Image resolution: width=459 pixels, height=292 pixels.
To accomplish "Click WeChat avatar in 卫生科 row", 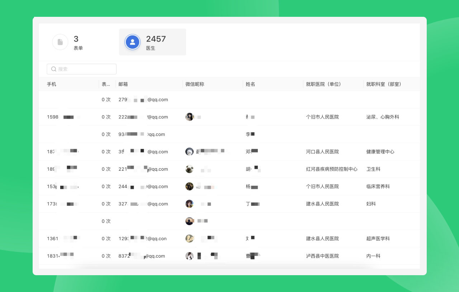I will (189, 169).
